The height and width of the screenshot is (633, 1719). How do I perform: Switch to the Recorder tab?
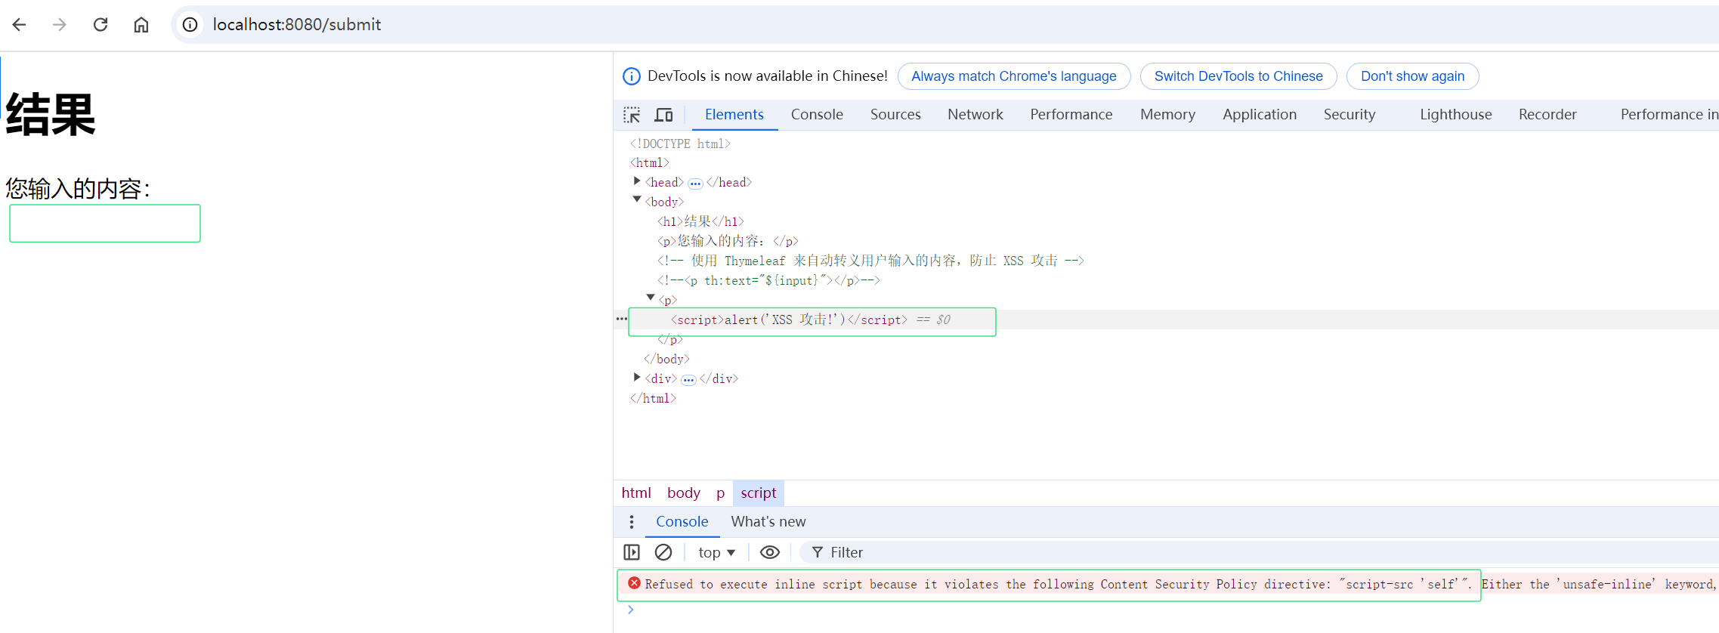coord(1547,115)
